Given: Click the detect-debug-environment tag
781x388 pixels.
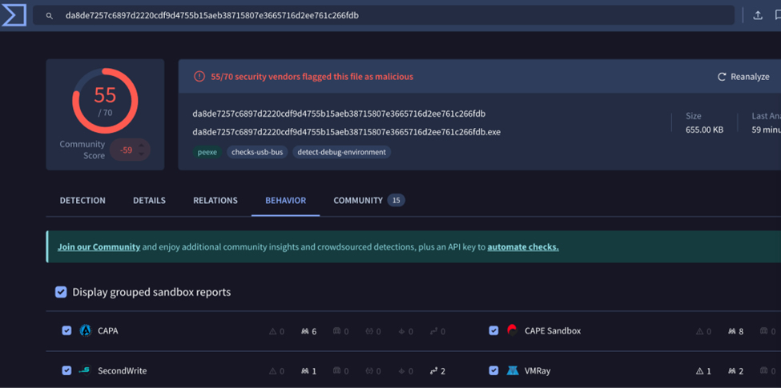Looking at the screenshot, I should (341, 152).
